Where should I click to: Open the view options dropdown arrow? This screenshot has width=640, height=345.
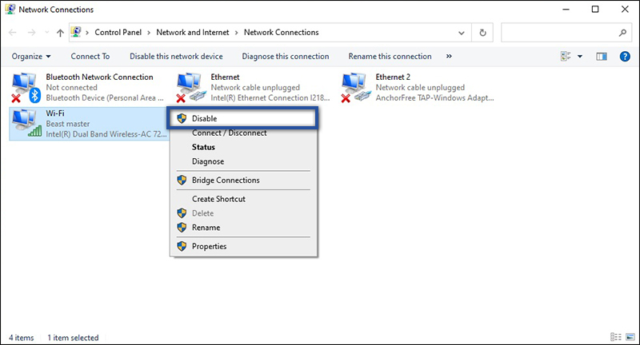(580, 56)
